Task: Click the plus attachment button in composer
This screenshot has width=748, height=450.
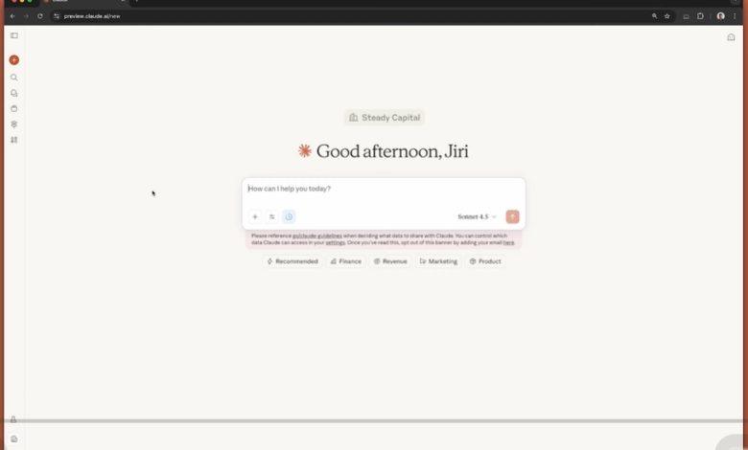Action: (255, 216)
